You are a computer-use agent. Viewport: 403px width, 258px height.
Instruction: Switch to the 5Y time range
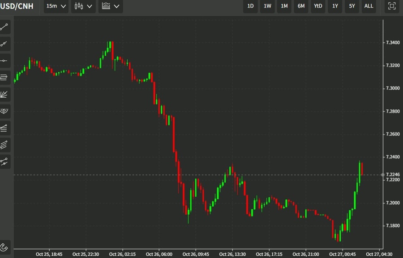352,6
